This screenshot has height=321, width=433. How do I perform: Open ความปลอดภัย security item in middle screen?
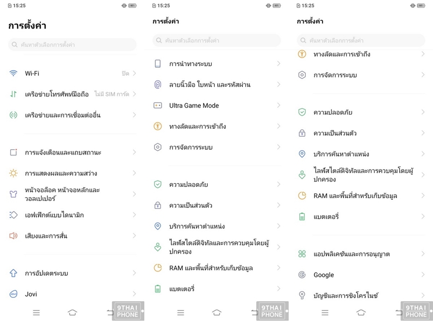(x=217, y=184)
